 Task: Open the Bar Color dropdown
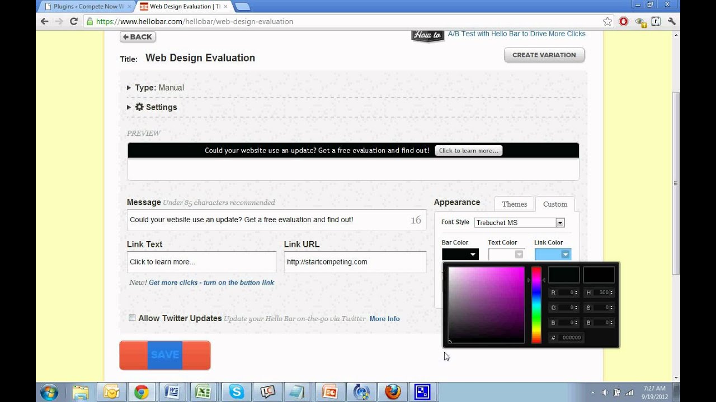(460, 255)
